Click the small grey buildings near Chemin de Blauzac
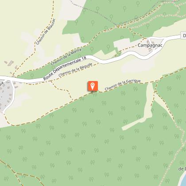This screenshot has width=186, height=186. pos(10,63)
